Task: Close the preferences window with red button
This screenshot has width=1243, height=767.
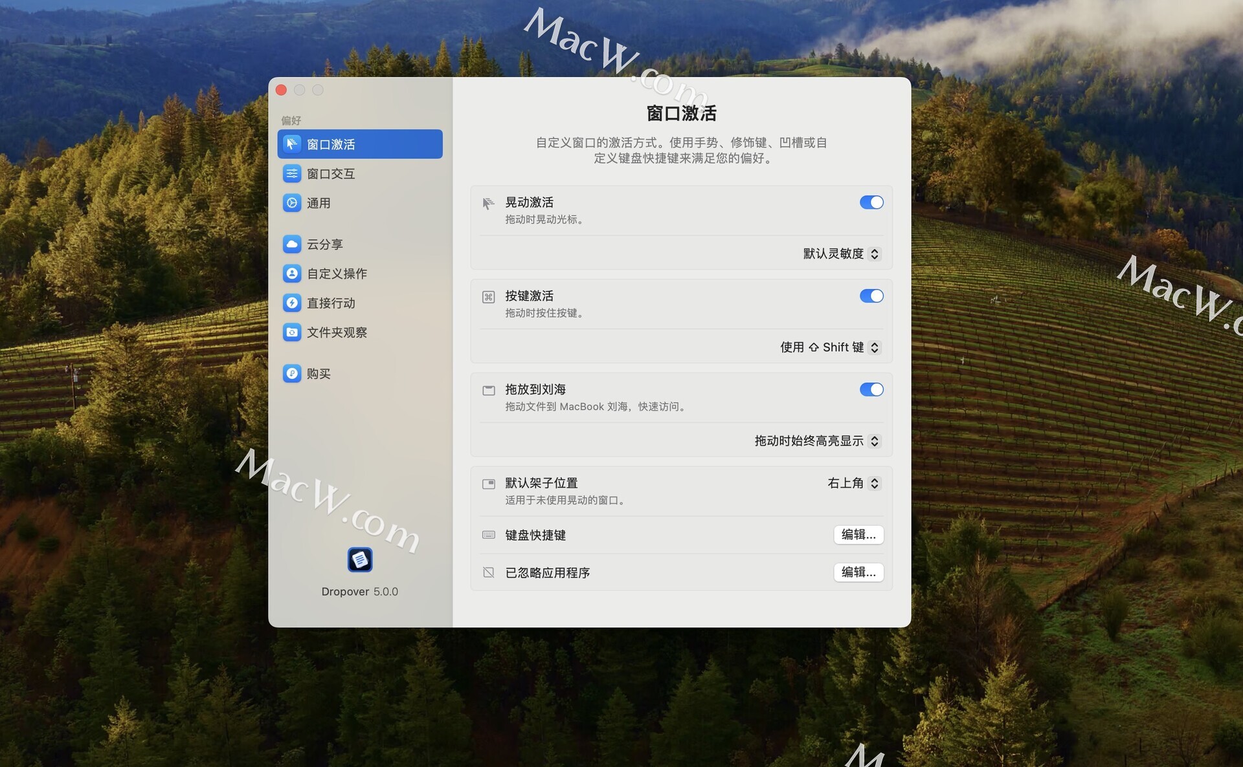Action: click(x=281, y=90)
